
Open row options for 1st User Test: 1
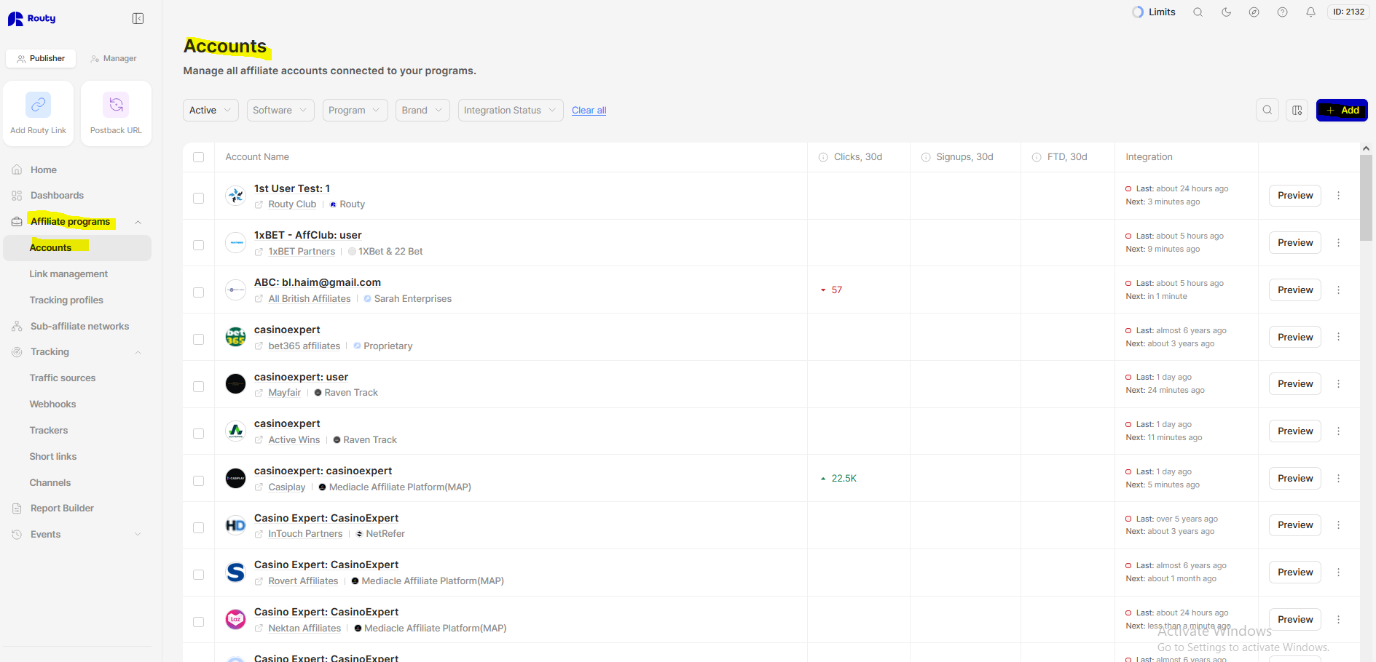pyautogui.click(x=1338, y=196)
